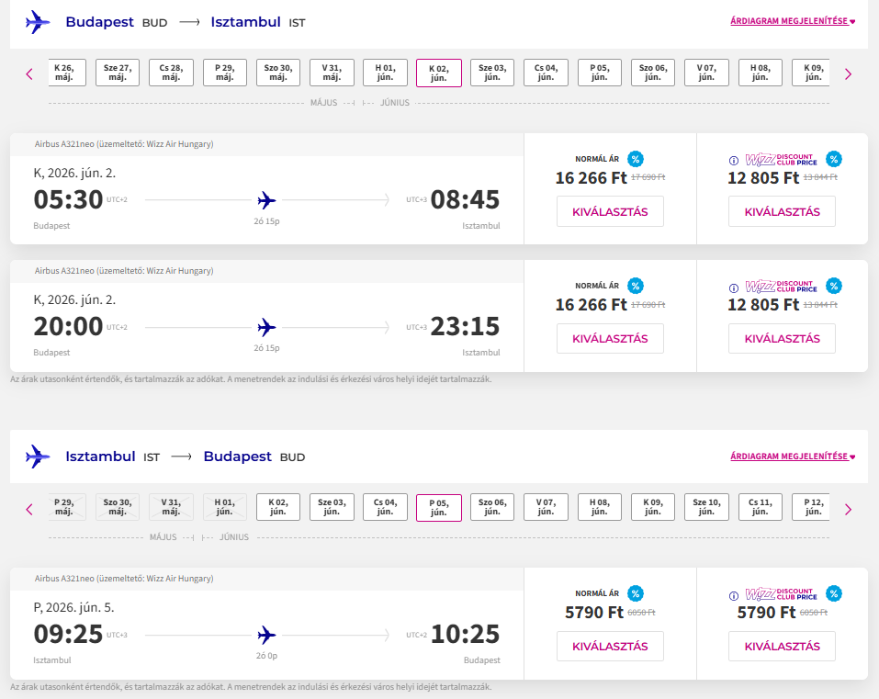Viewport: 879px width, 699px height.
Task: Select normal price for 09:25 return flight
Action: click(610, 646)
